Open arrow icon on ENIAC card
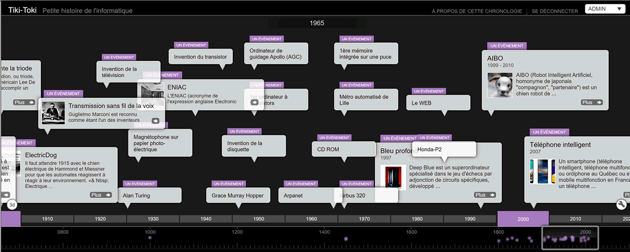The height and width of the screenshot is (252, 630). click(x=255, y=102)
